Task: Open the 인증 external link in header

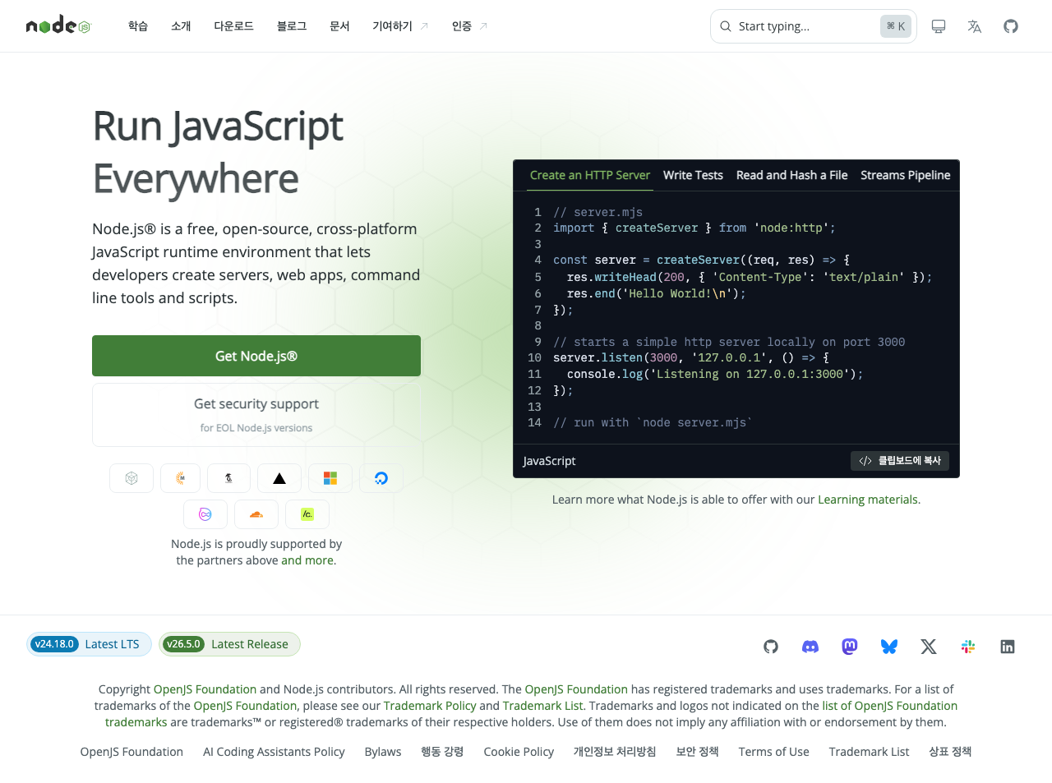Action: (469, 26)
